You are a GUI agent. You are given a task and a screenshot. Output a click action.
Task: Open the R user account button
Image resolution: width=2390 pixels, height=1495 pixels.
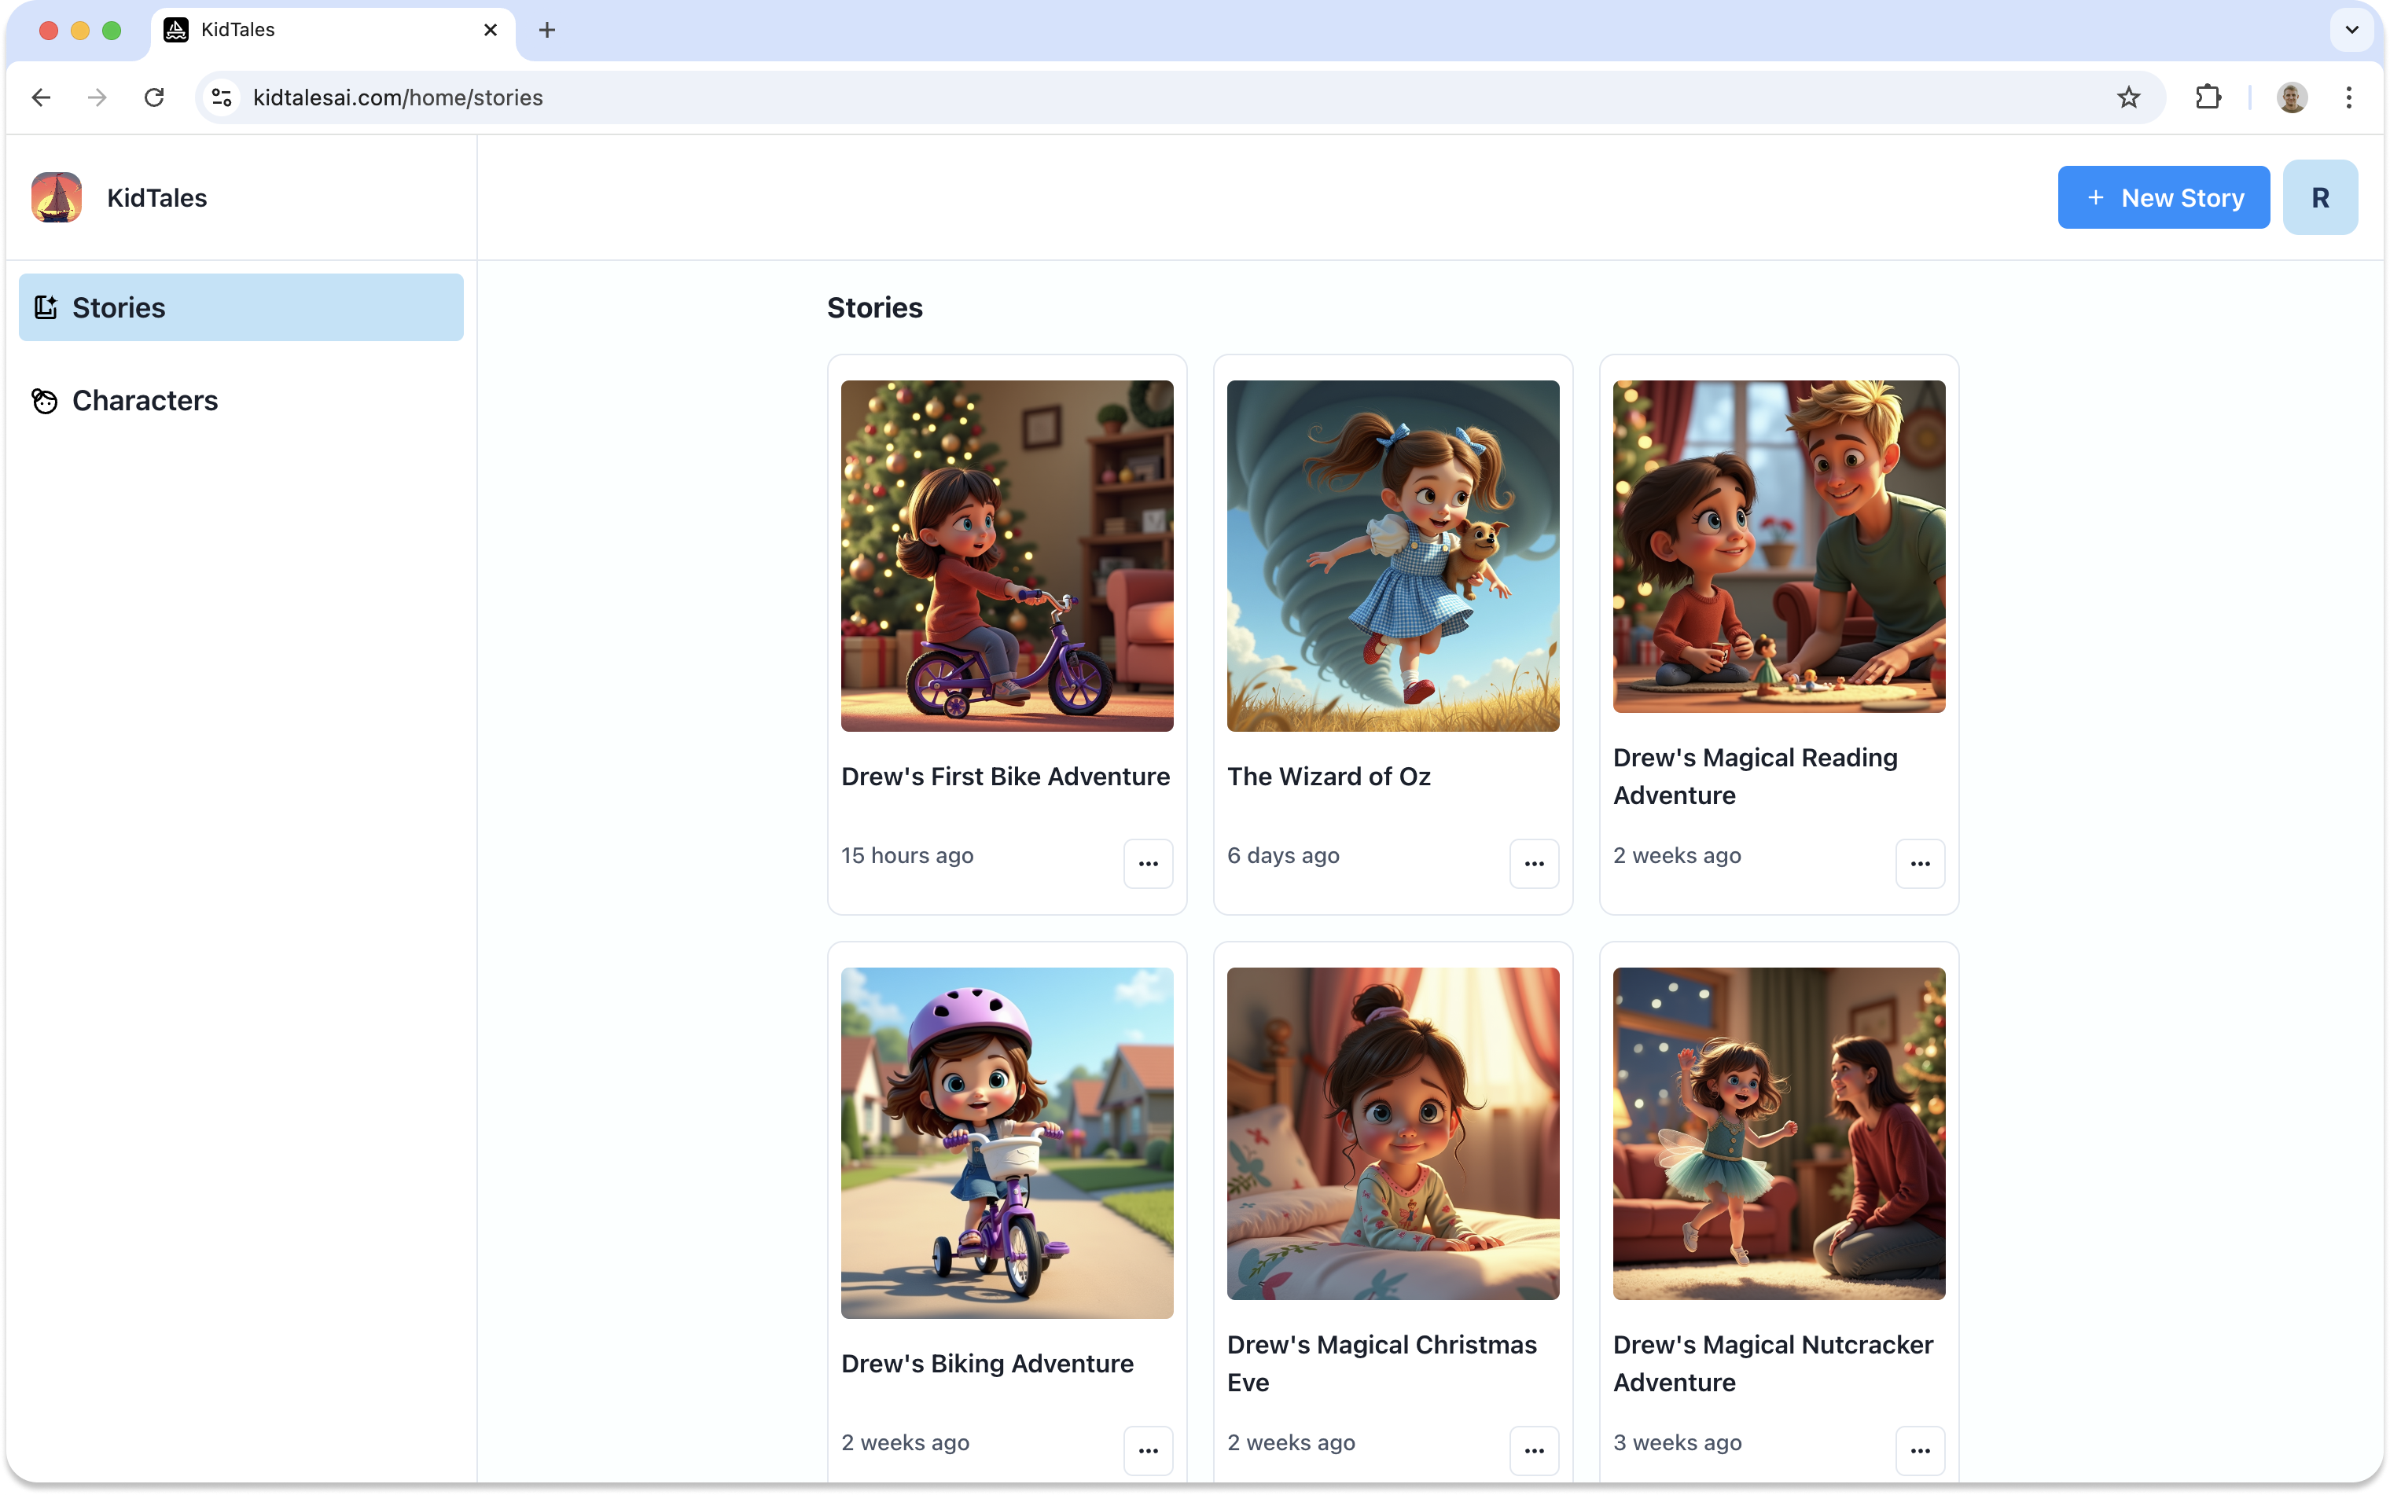pos(2318,198)
